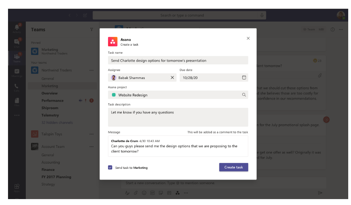Select the Overview channel

[x=49, y=93]
